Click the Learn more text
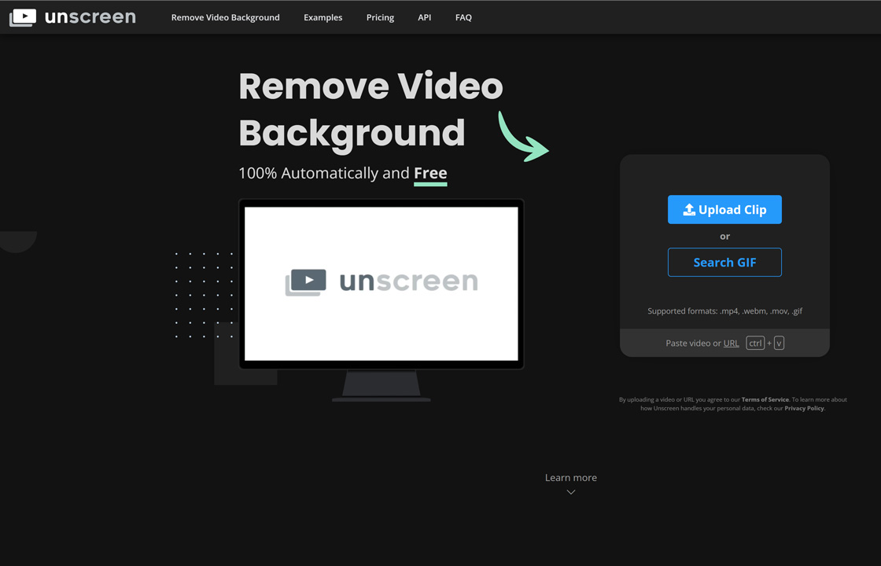 coord(571,478)
